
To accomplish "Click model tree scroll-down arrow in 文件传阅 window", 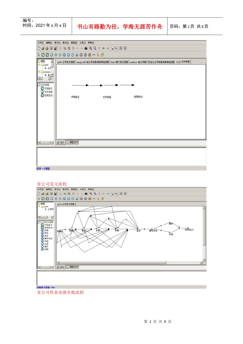I will click(52, 75).
